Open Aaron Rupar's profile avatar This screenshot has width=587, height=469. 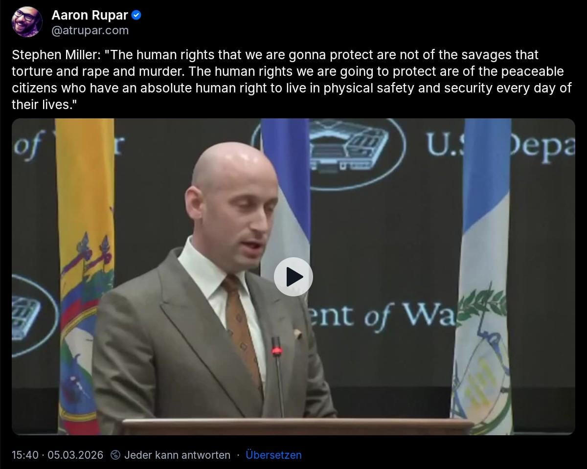[27, 22]
